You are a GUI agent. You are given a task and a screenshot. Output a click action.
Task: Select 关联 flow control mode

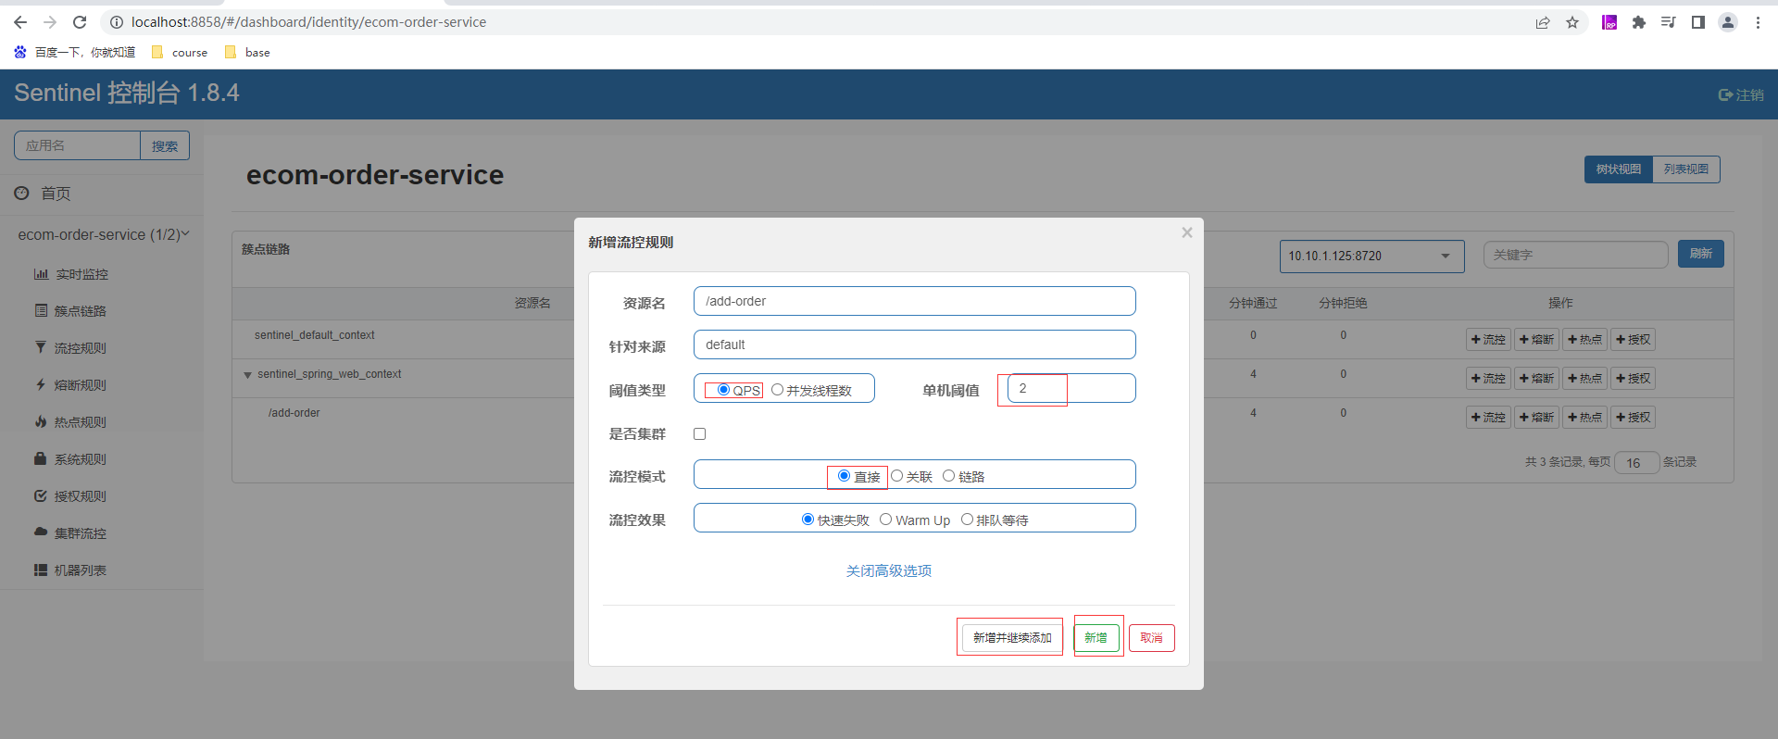(896, 476)
